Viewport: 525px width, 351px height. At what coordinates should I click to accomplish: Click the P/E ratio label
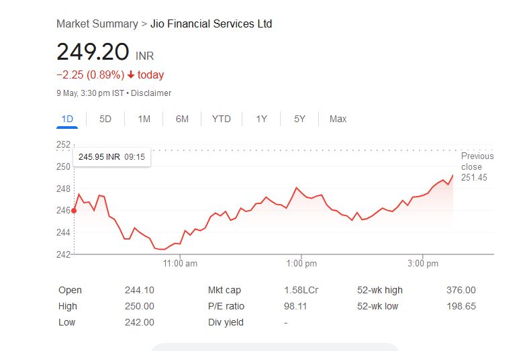click(226, 306)
